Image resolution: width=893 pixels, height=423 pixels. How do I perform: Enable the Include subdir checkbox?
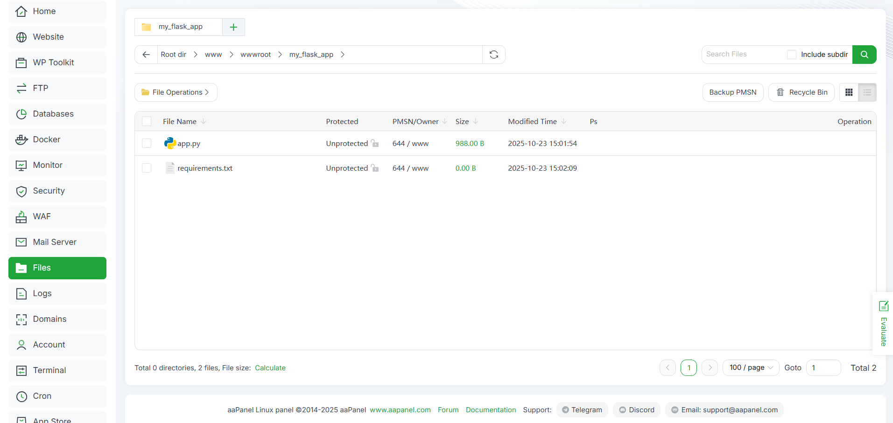pos(791,55)
